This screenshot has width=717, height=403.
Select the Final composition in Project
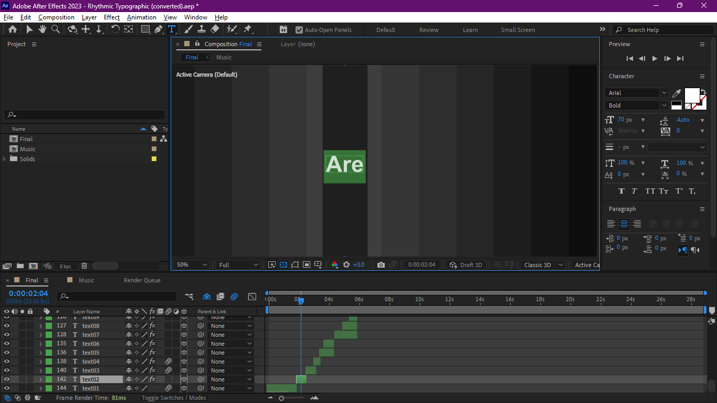coord(26,139)
